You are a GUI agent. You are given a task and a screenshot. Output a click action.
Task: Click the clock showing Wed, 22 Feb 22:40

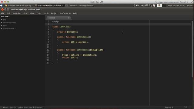point(176,5)
